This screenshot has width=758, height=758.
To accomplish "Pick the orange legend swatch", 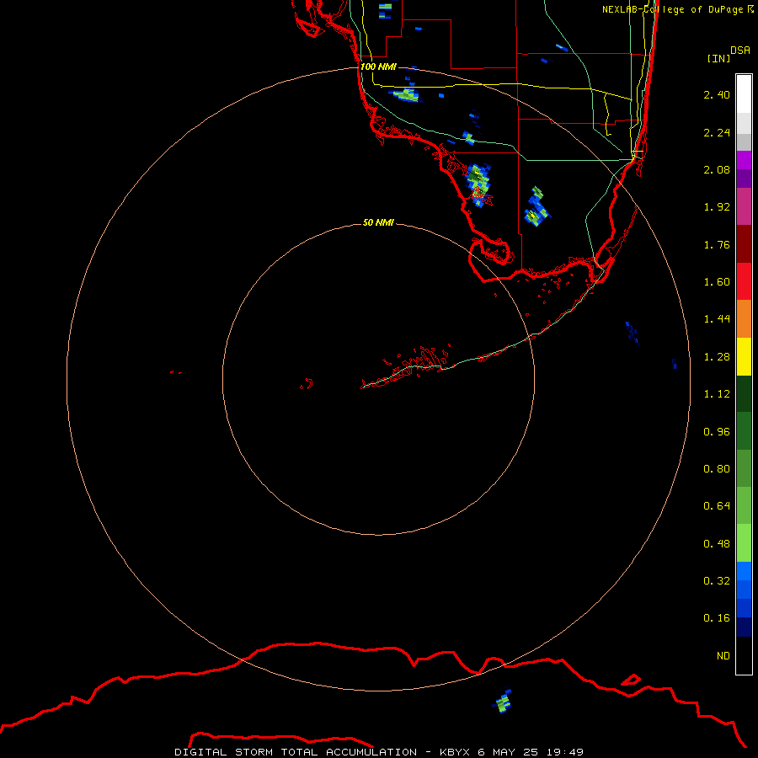I will tap(744, 319).
